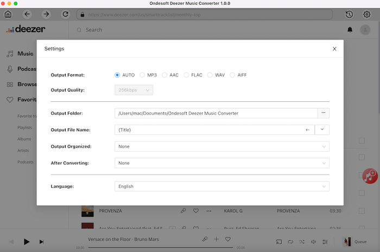Tick the checkbox on the PROVENZA row

362,211
